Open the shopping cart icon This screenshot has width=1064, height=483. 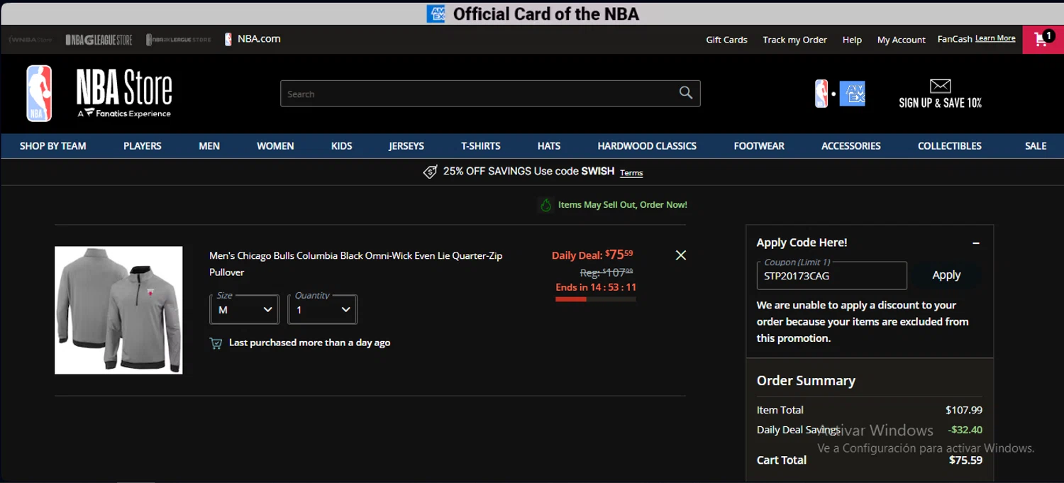click(x=1043, y=39)
